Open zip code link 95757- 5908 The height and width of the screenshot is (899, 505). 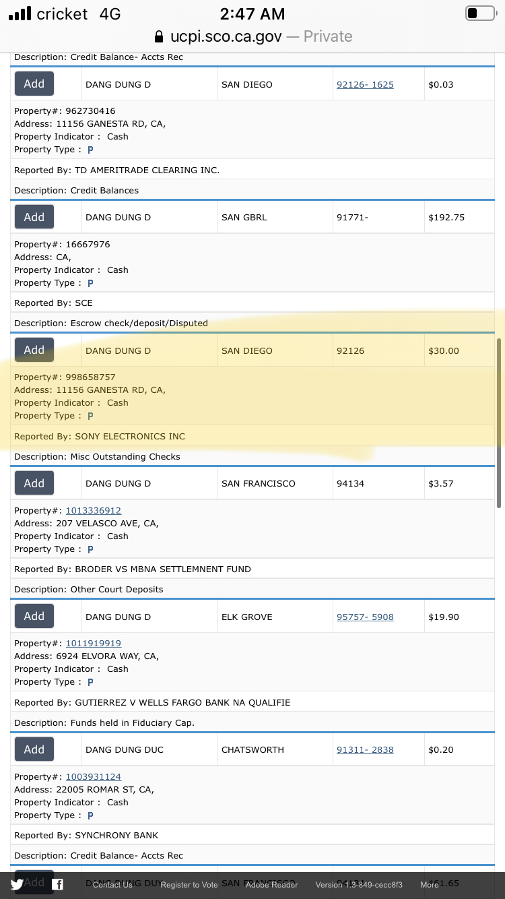(365, 617)
